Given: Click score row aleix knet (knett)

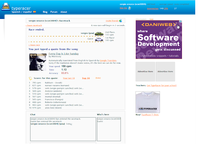Looking at the screenshot, I should pyautogui.click(x=45, y=108).
